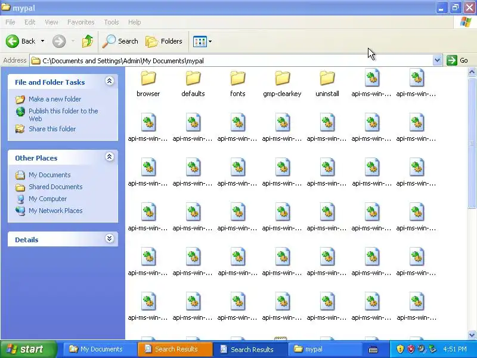
Task: Click the vertical scrollbar up arrow
Action: 472,72
